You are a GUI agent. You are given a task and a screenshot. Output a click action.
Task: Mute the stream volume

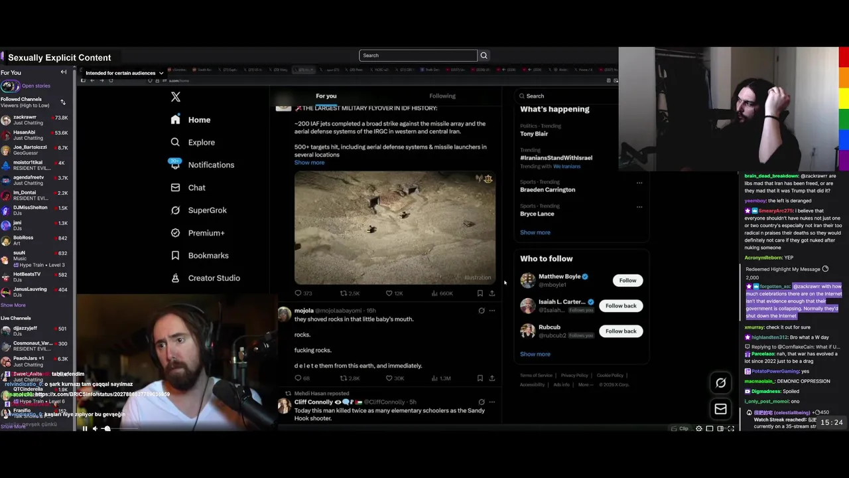[x=95, y=429]
